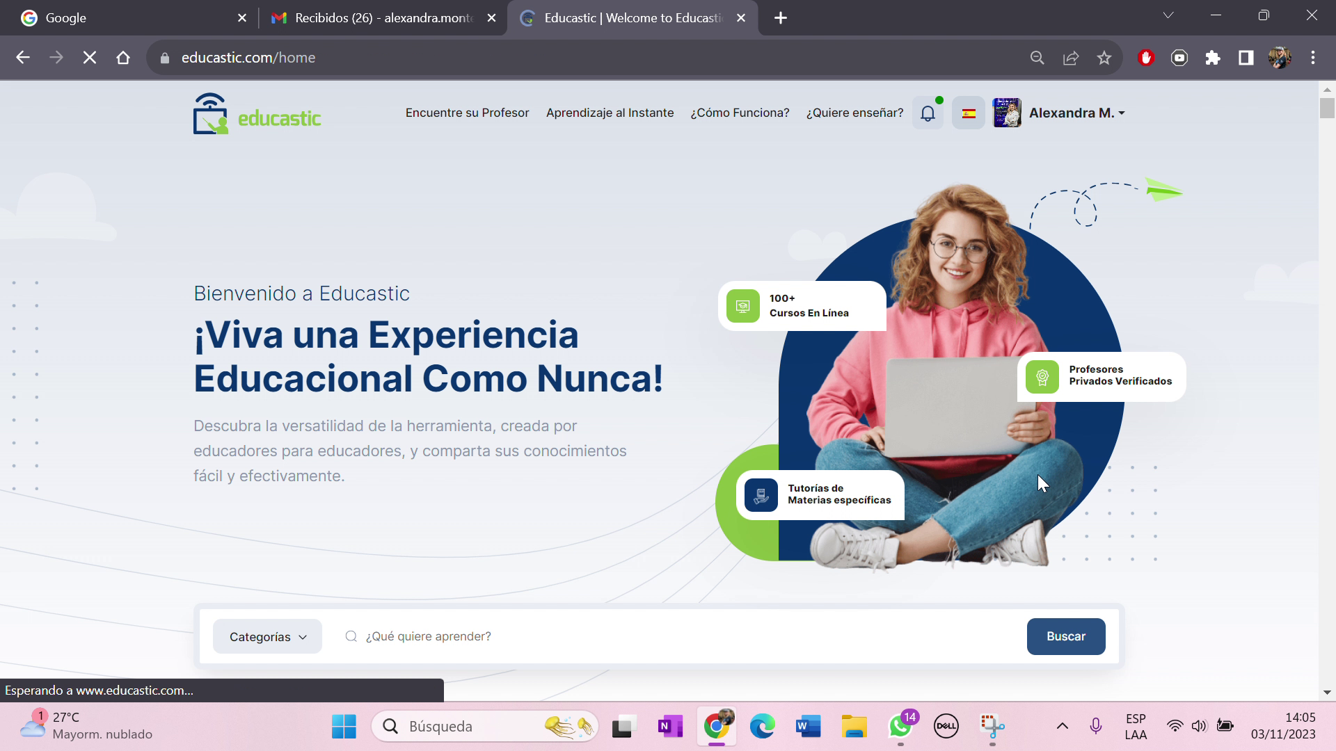1336x751 pixels.
Task: Open the tab search chevron
Action: tap(1168, 15)
